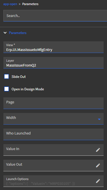
Task: Tick the Open in Design Mode checkbox
Action: [x=6, y=89]
